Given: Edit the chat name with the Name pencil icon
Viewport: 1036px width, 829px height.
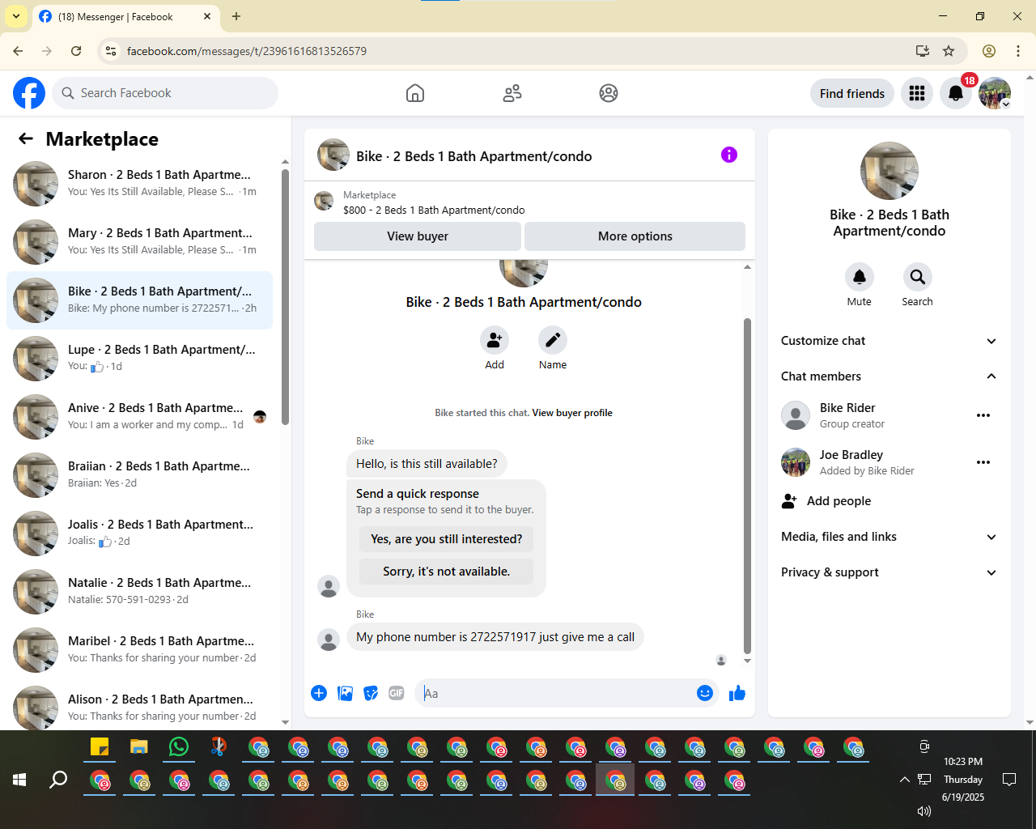Looking at the screenshot, I should click(553, 340).
